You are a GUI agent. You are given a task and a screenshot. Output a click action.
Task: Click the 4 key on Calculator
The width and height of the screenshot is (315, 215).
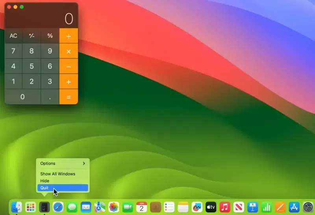[x=13, y=66]
